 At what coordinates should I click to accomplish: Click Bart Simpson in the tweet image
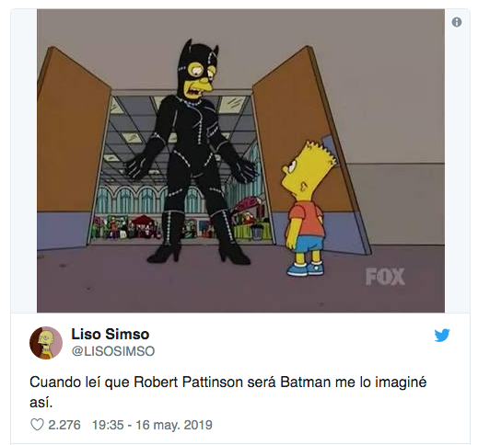[307, 209]
